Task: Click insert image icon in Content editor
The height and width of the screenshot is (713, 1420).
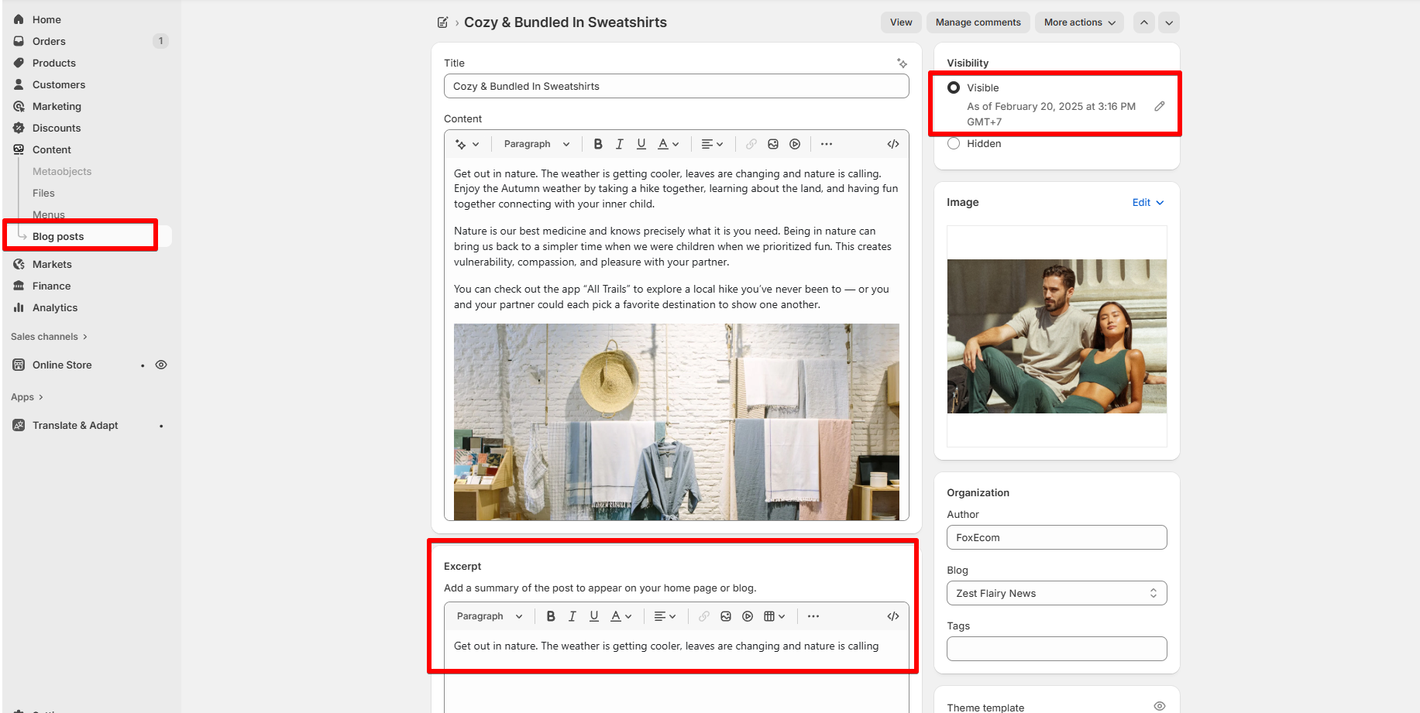Action: (773, 144)
